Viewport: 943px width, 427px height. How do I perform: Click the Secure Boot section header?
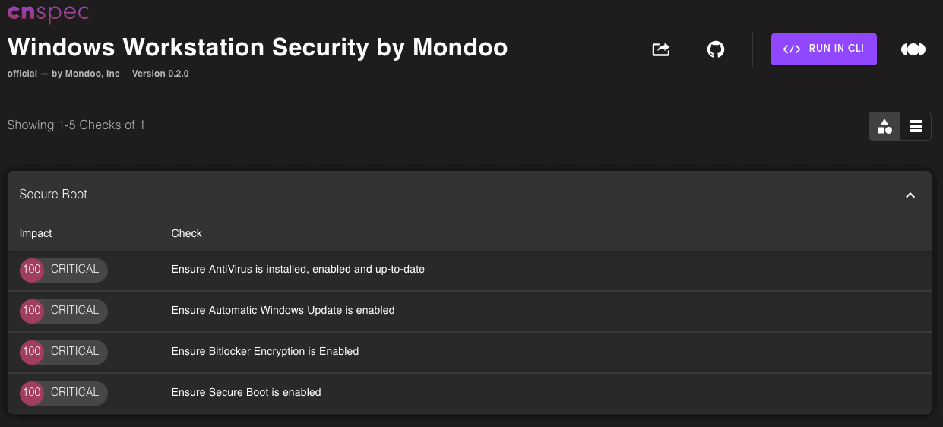(53, 195)
